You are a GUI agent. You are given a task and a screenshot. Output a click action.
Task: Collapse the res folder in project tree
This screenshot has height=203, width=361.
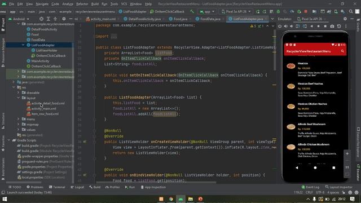pyautogui.click(x=14, y=87)
